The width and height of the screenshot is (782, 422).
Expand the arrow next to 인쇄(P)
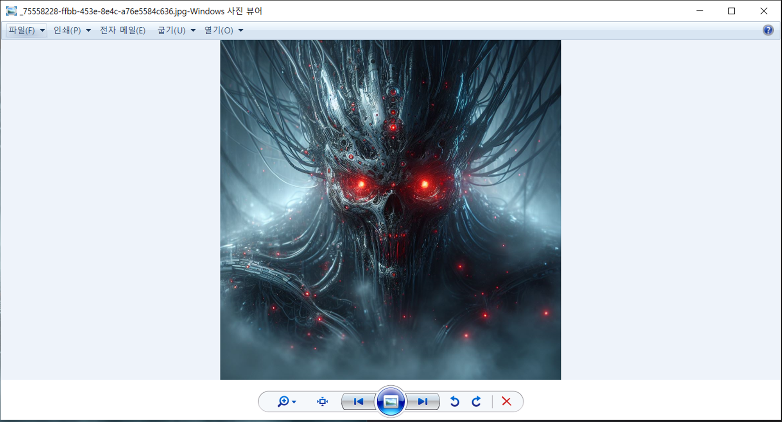[88, 30]
